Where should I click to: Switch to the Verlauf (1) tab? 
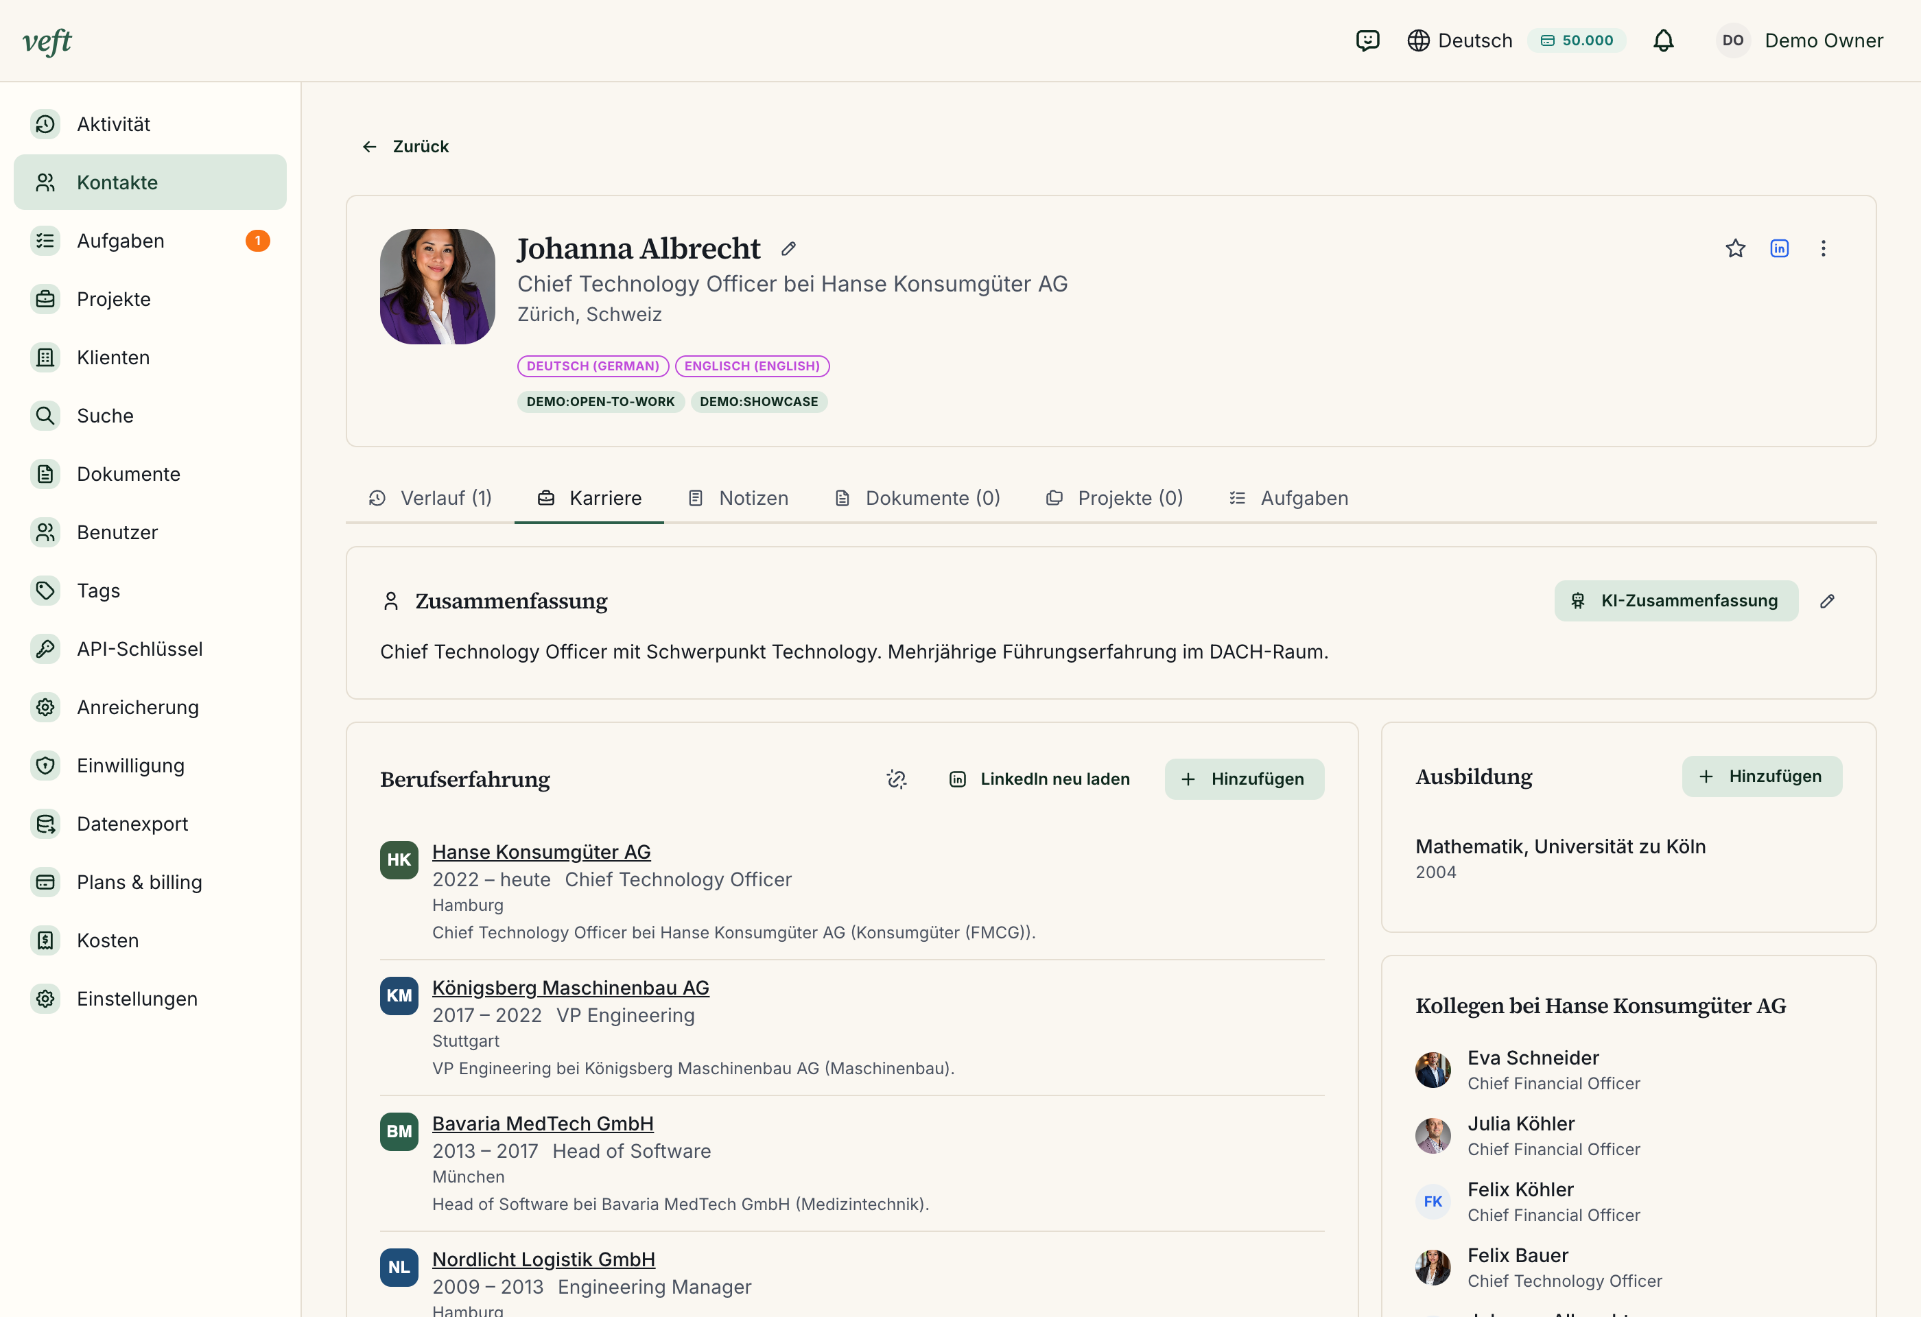(x=430, y=498)
